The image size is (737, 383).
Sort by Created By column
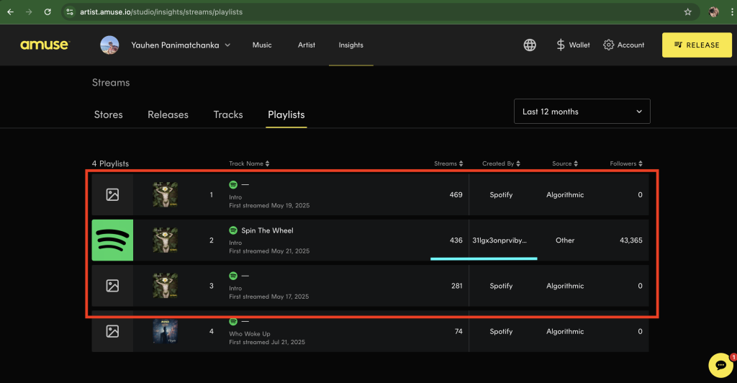point(501,163)
